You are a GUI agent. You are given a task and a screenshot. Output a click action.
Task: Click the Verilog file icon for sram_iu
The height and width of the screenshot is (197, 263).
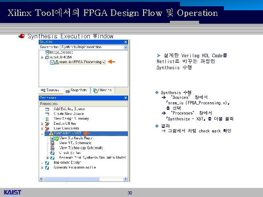pyautogui.click(x=52, y=62)
